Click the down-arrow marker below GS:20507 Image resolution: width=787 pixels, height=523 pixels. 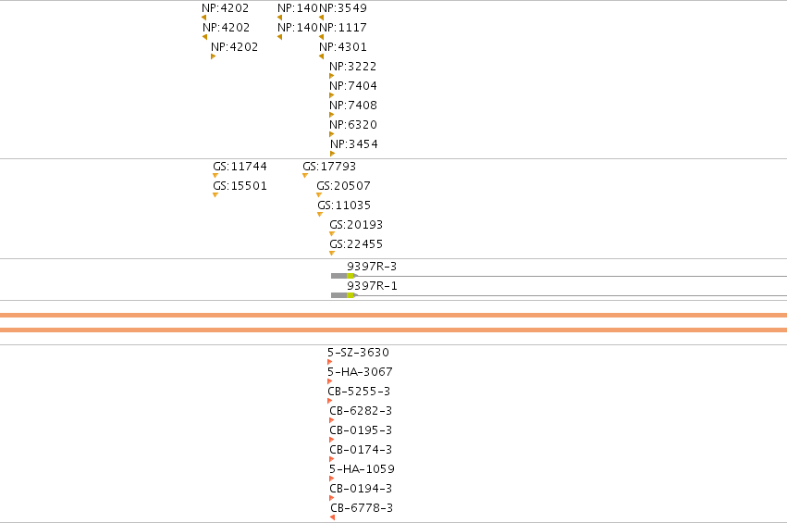coord(319,195)
